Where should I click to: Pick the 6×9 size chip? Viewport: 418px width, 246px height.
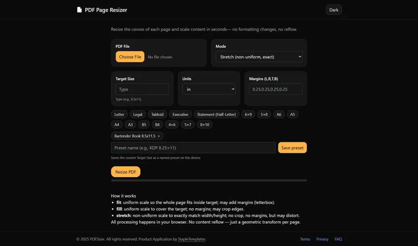tap(248, 114)
